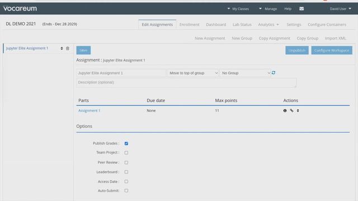358x201 pixels.
Task: Open the Manage dropdown menu
Action: coord(268,9)
